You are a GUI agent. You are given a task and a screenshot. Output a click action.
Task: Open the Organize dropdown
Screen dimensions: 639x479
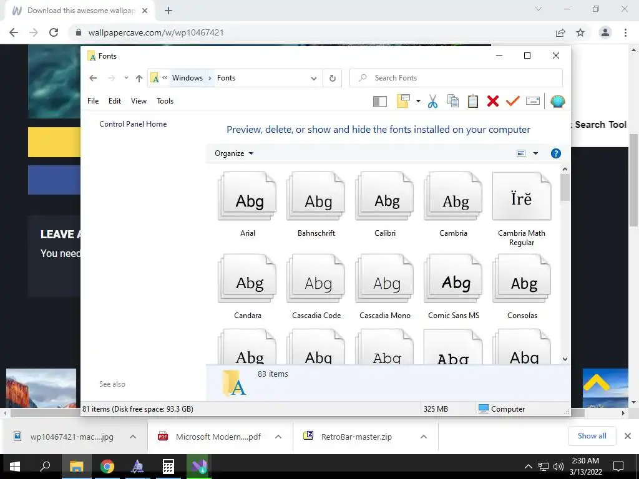click(234, 153)
